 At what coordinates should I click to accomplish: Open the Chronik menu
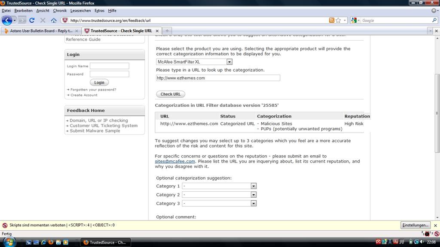(60, 10)
